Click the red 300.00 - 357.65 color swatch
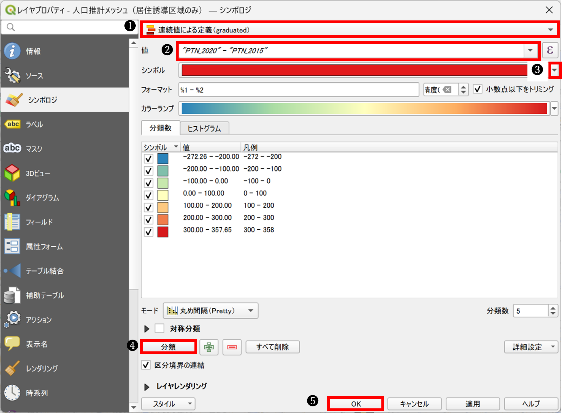 [163, 232]
